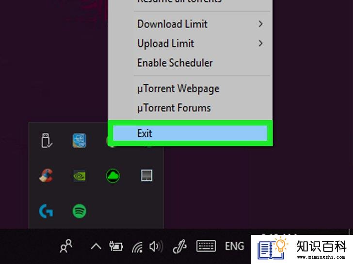Click the blue network map tray icon
353x264 pixels.
(79, 141)
